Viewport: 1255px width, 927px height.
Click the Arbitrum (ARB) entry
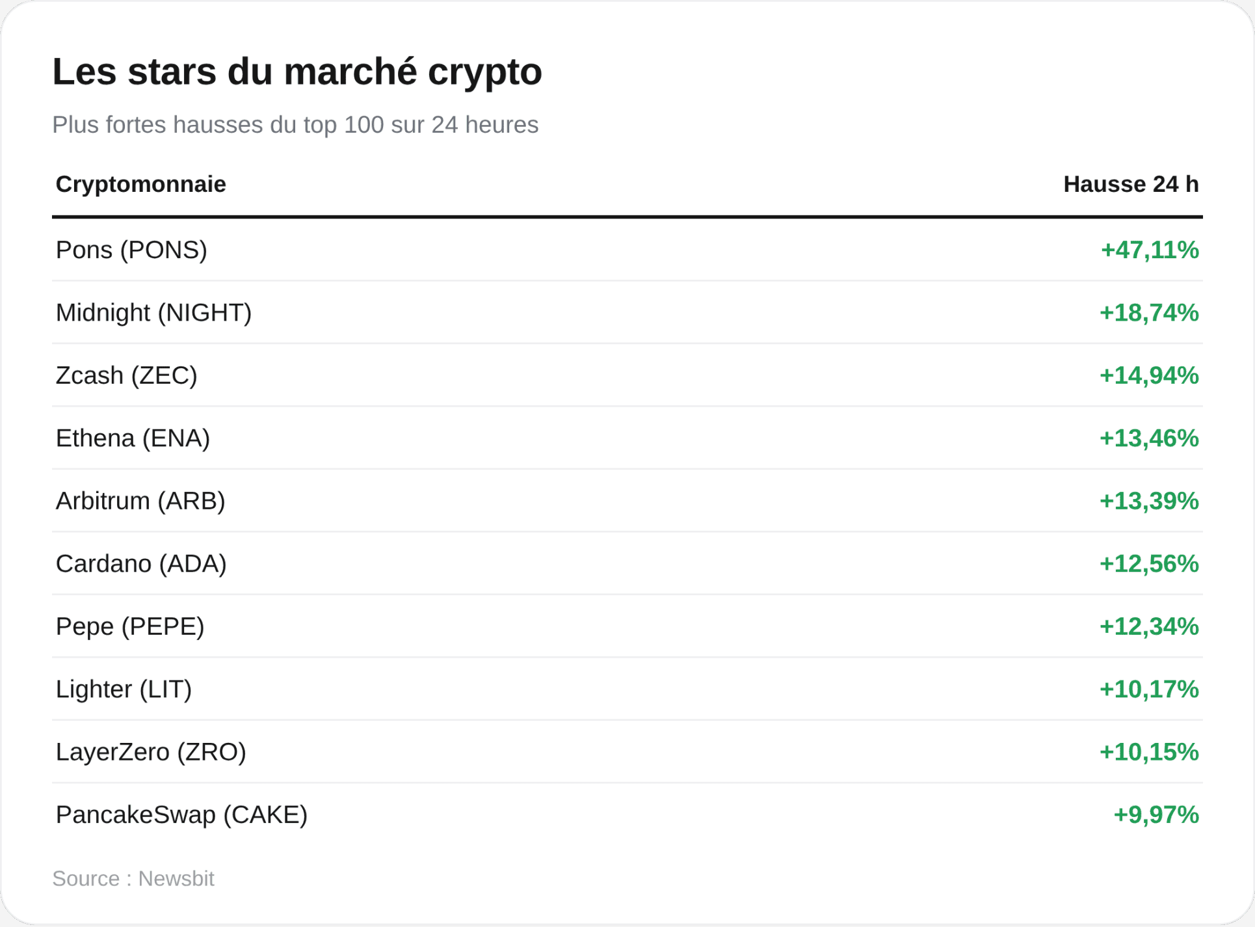coord(140,501)
